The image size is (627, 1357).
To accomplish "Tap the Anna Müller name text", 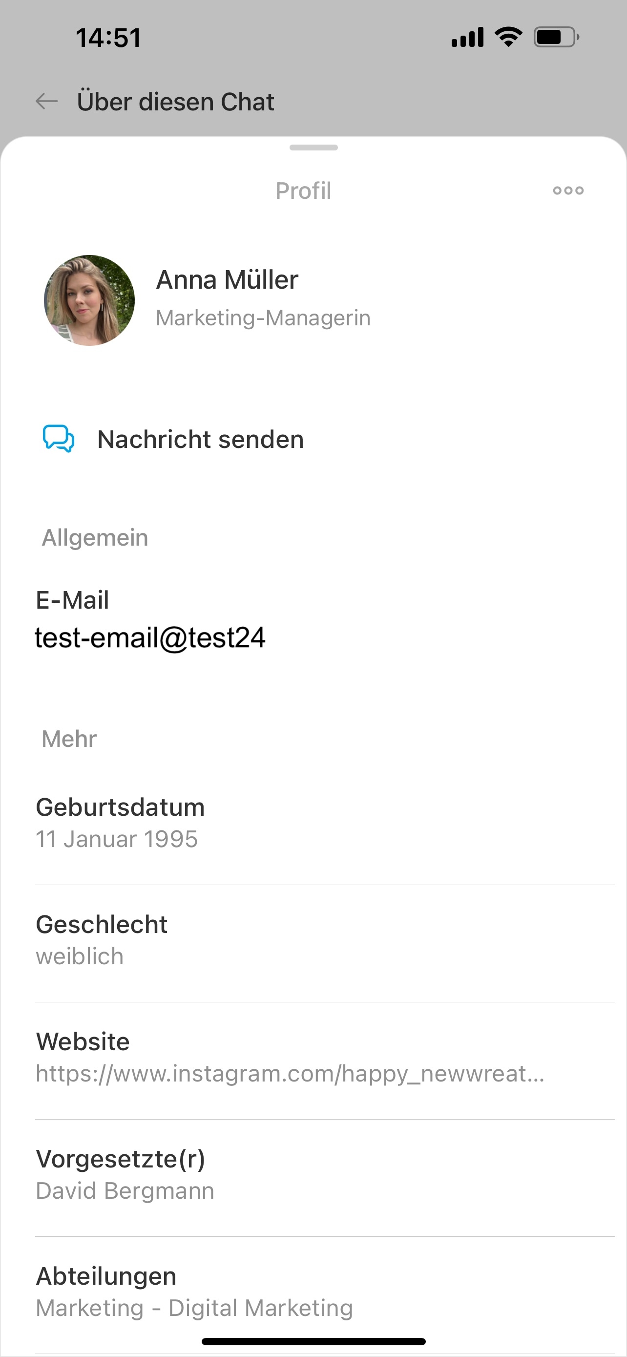I will click(x=227, y=279).
